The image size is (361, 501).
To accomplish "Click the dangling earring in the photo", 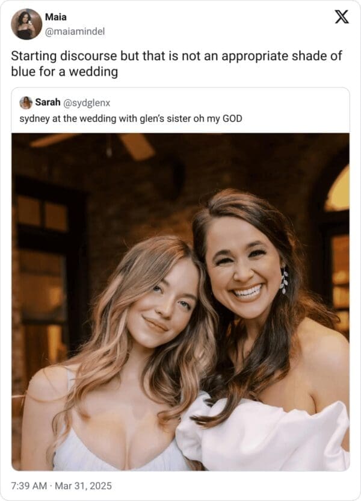I will click(x=283, y=281).
